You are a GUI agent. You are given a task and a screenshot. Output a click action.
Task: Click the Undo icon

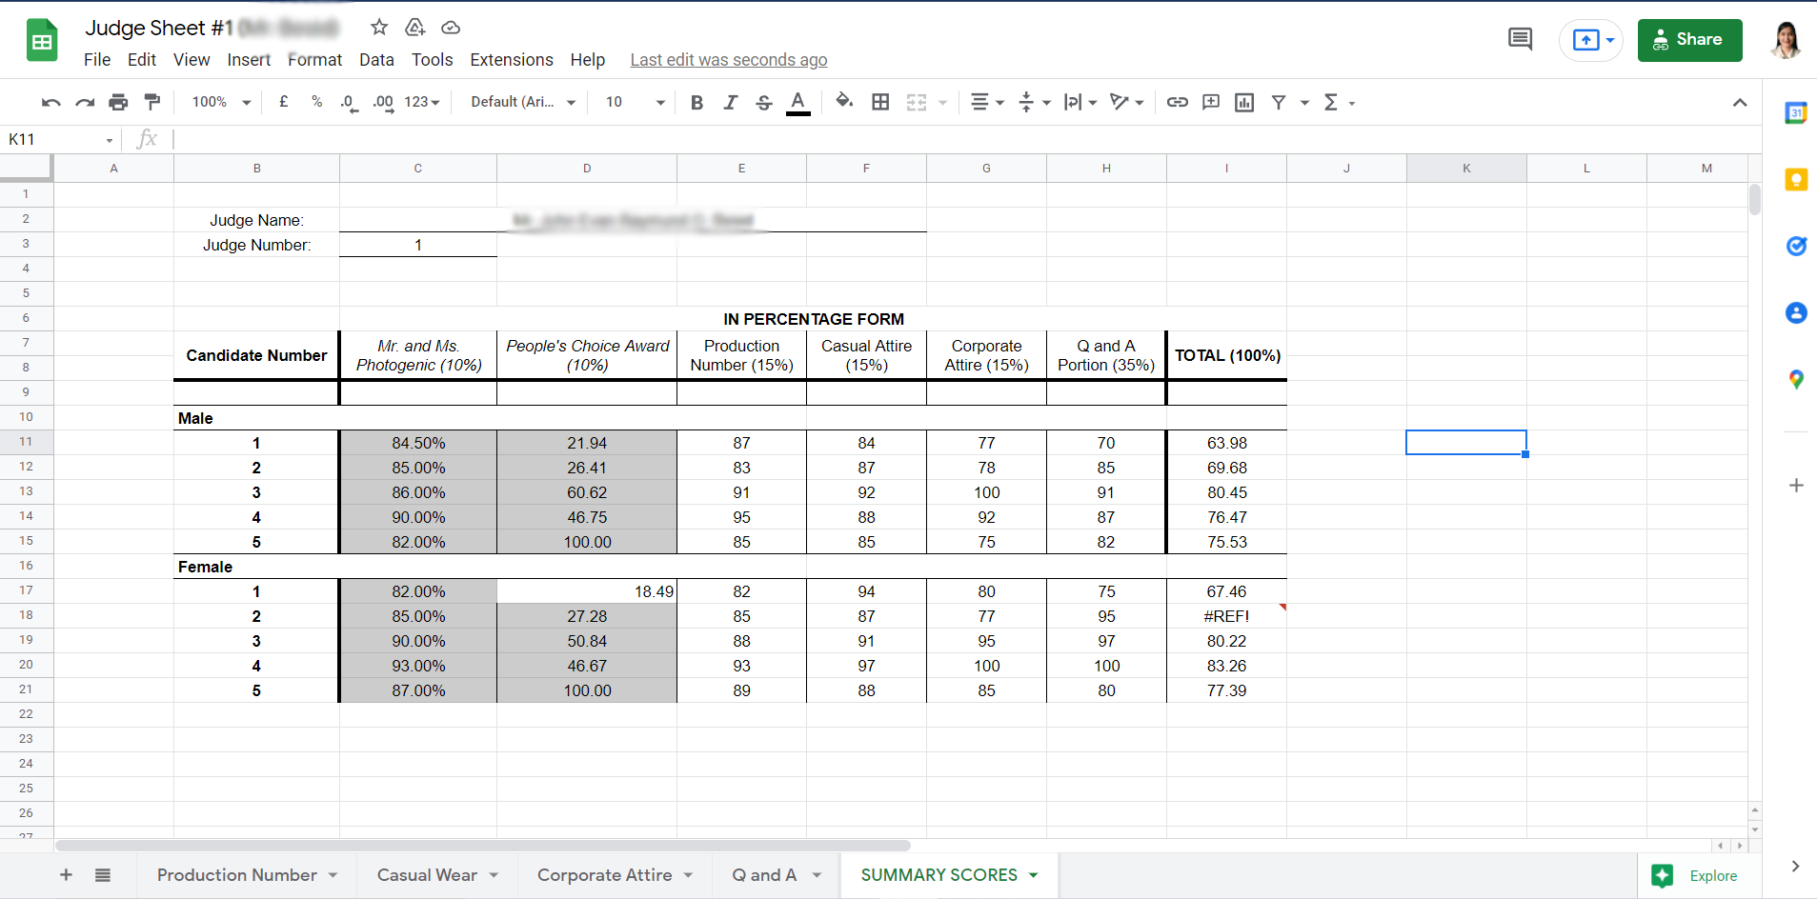[x=51, y=102]
